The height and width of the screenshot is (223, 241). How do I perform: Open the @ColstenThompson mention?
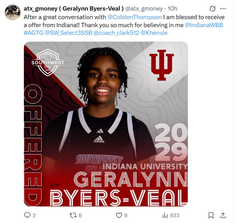135,17
